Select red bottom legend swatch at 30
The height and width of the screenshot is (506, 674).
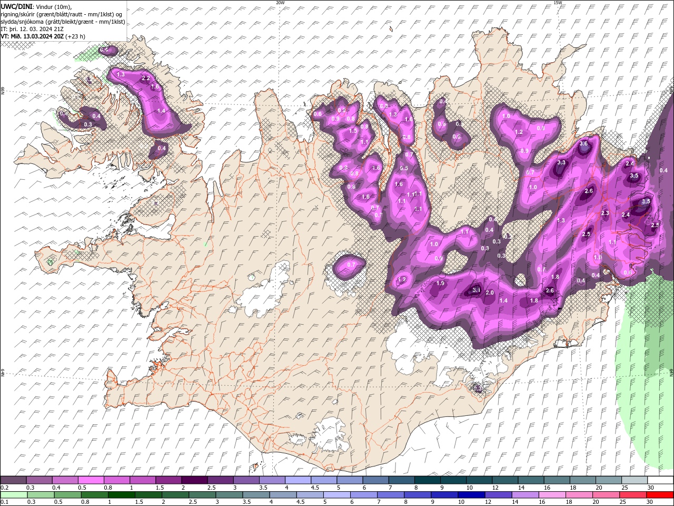pyautogui.click(x=660, y=495)
